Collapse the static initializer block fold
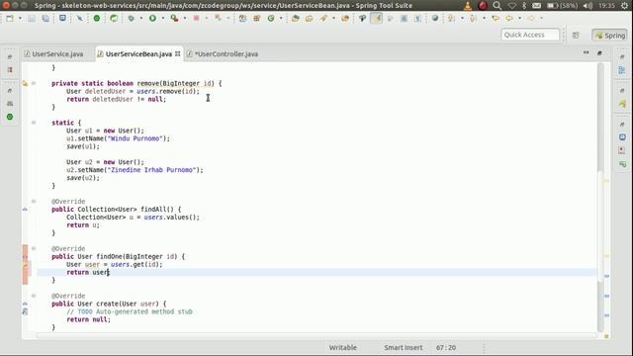 click(34, 123)
